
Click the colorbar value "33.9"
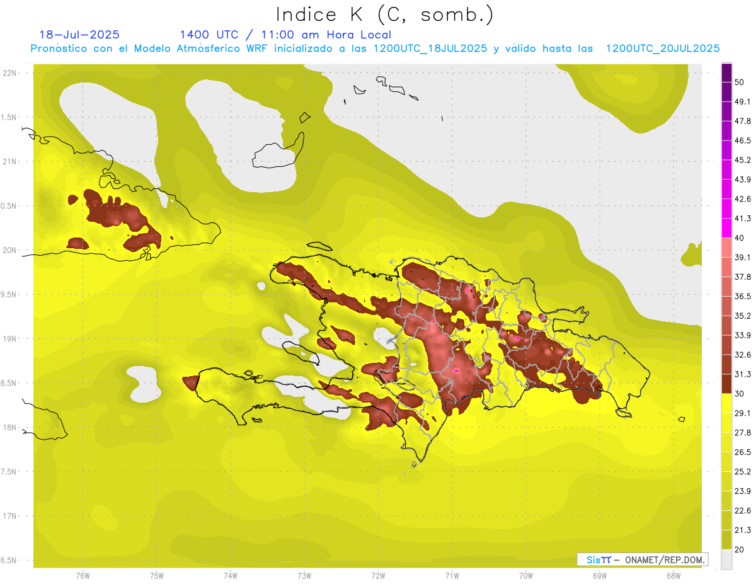743,335
